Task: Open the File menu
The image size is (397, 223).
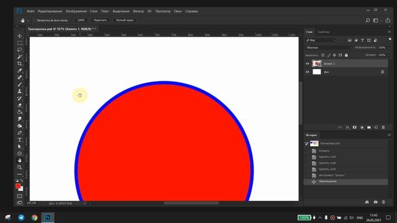Action: [x=30, y=11]
